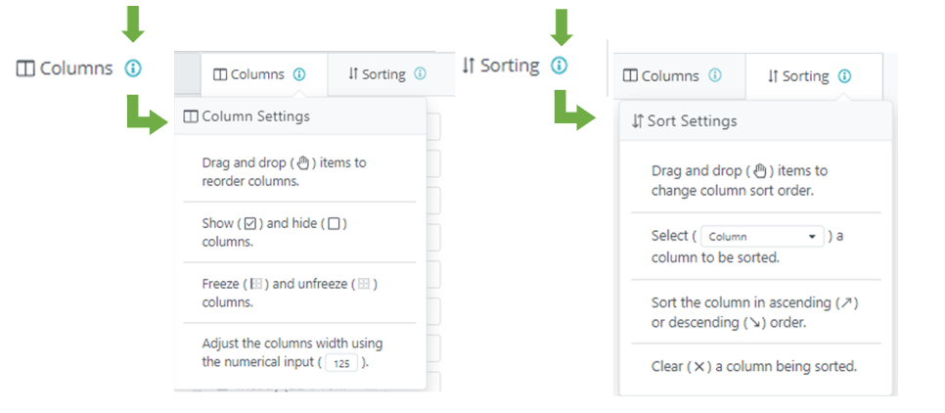The width and height of the screenshot is (945, 413).
Task: Click the Sort Settings header icon
Action: 638,121
